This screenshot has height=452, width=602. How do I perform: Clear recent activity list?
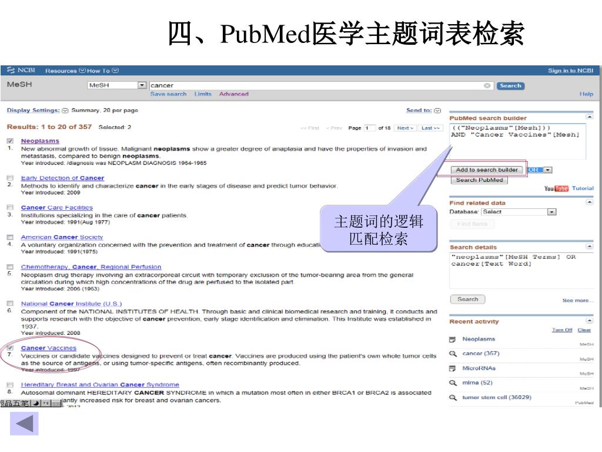(x=584, y=330)
